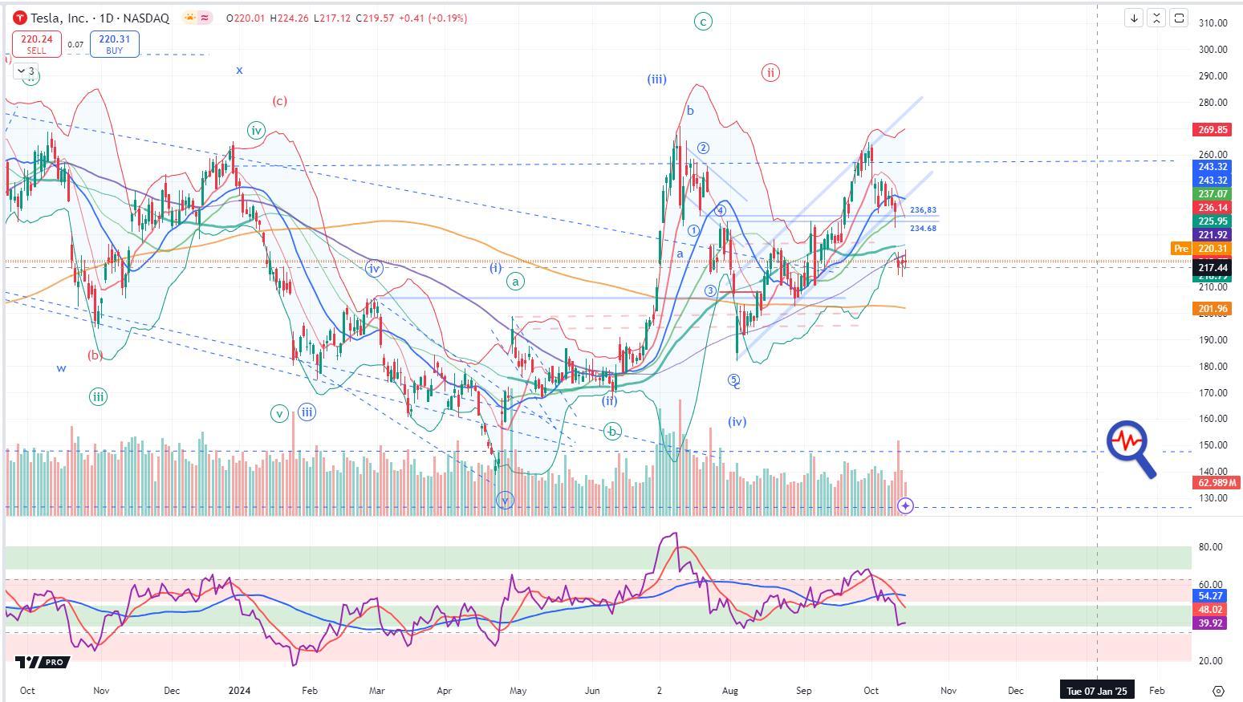Screen dimensions: 1243x702
Task: Click the 237.07 green price label on the scale
Action: [1213, 194]
